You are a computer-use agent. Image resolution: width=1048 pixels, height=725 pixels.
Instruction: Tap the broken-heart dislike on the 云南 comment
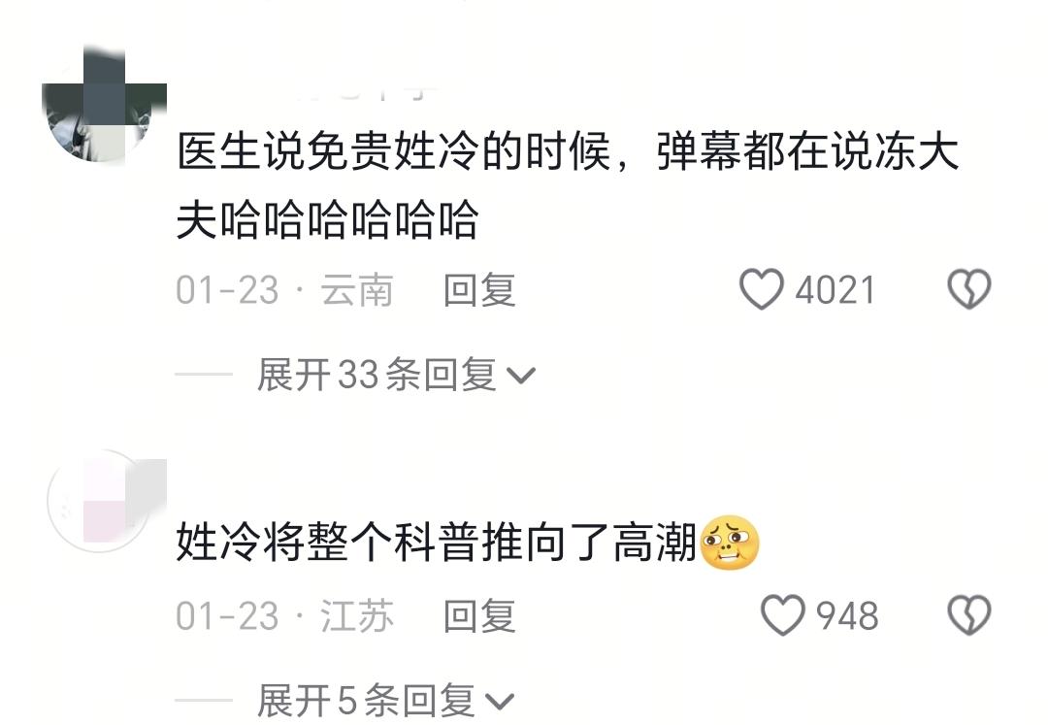(x=968, y=289)
